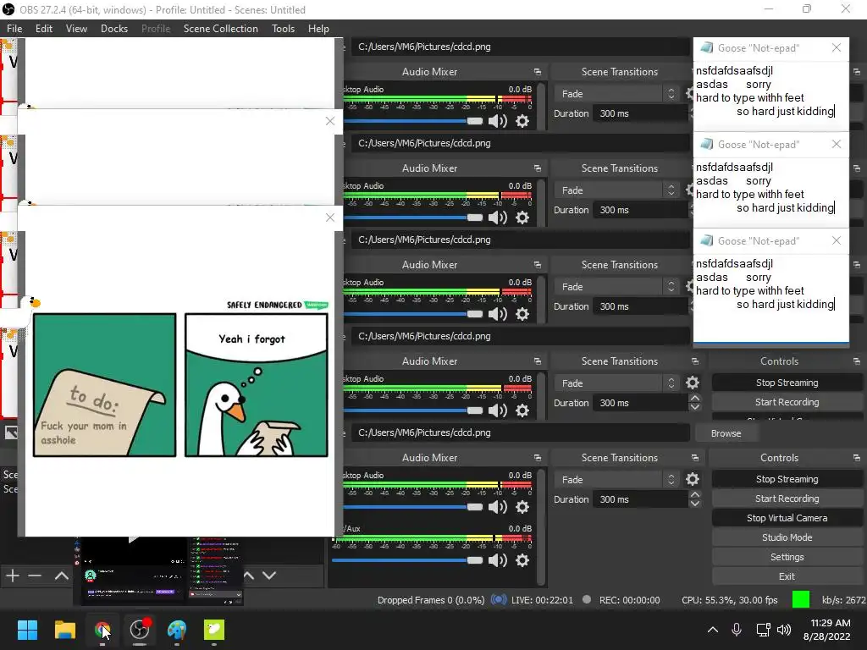Launch the green goose app on taskbar
This screenshot has height=650, width=867.
coord(214,630)
